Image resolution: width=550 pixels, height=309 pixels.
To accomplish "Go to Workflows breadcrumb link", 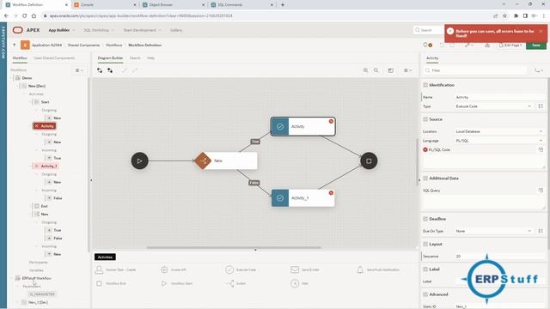I will click(x=114, y=45).
